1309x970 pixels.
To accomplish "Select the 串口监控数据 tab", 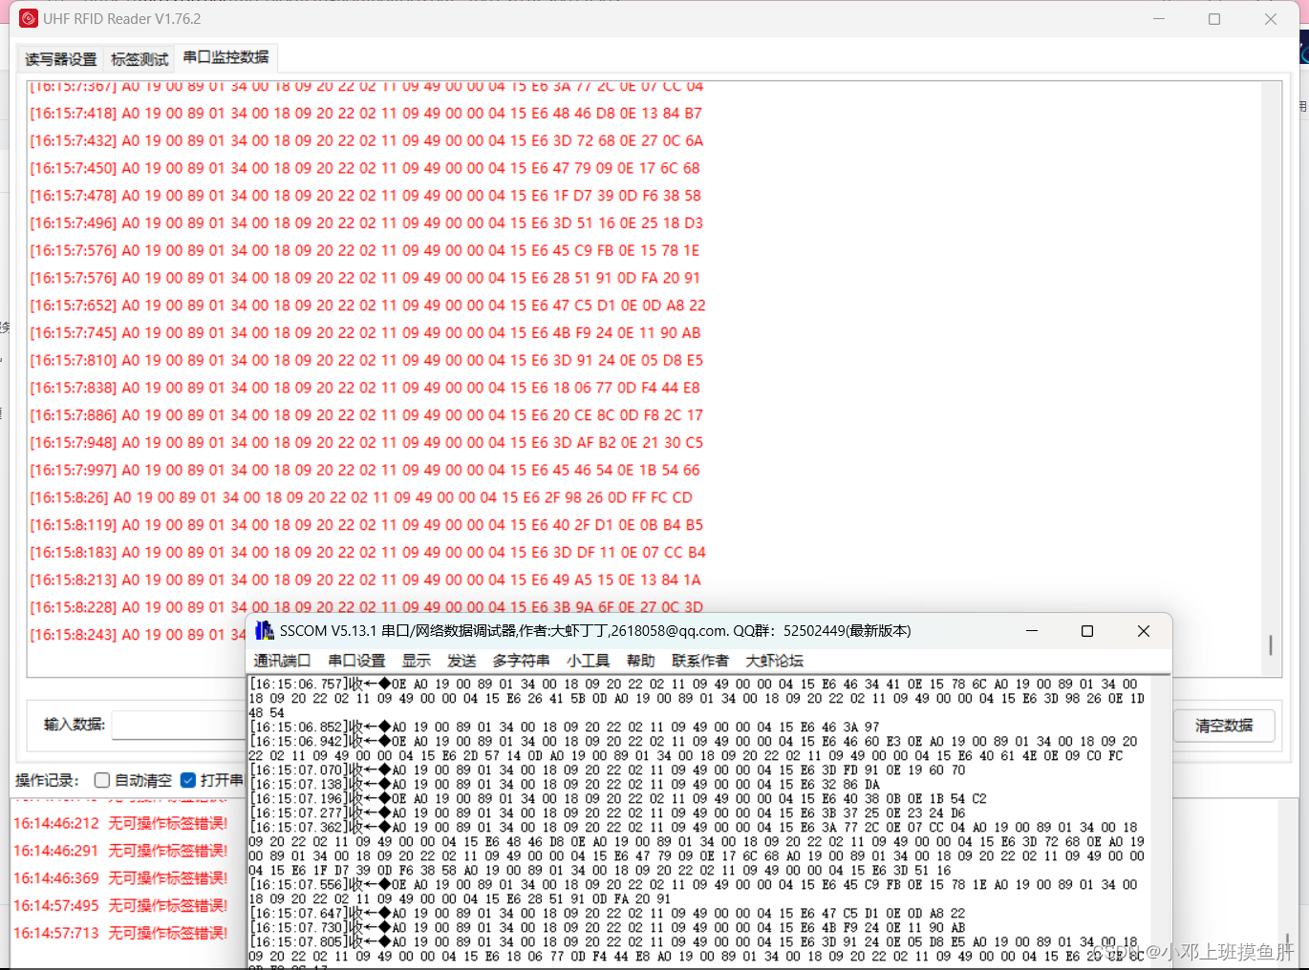I will coord(225,57).
